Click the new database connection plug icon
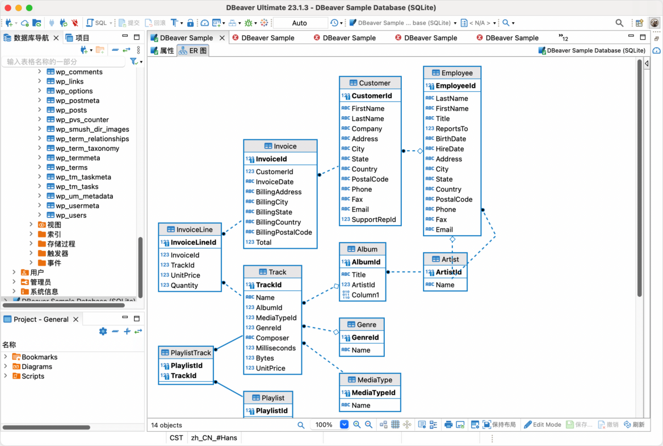Viewport: 663px width, 446px height. (x=9, y=23)
